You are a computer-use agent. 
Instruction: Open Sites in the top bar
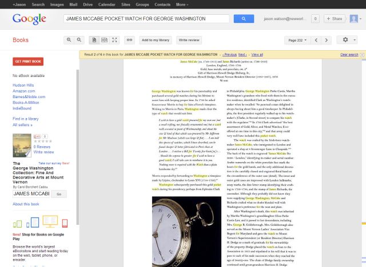tap(126, 5)
